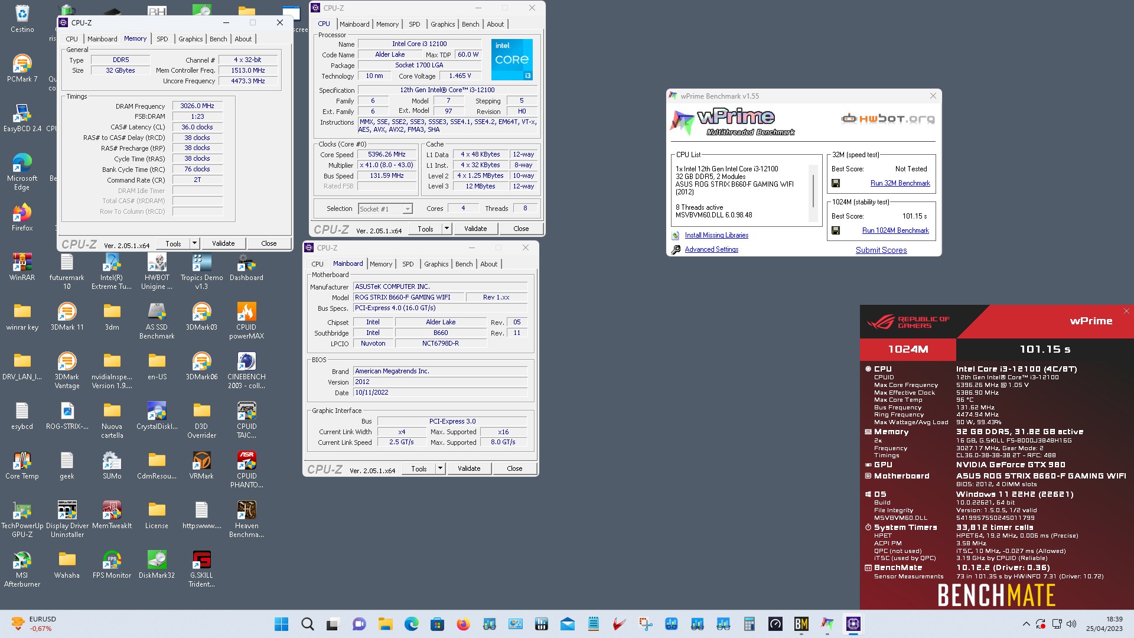Open Advanced Settings link in wPrime
This screenshot has height=638, width=1134.
pyautogui.click(x=712, y=249)
